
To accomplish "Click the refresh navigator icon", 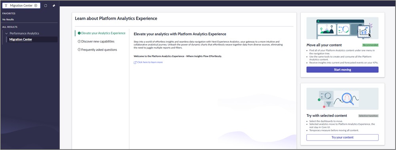I will click(x=45, y=6).
